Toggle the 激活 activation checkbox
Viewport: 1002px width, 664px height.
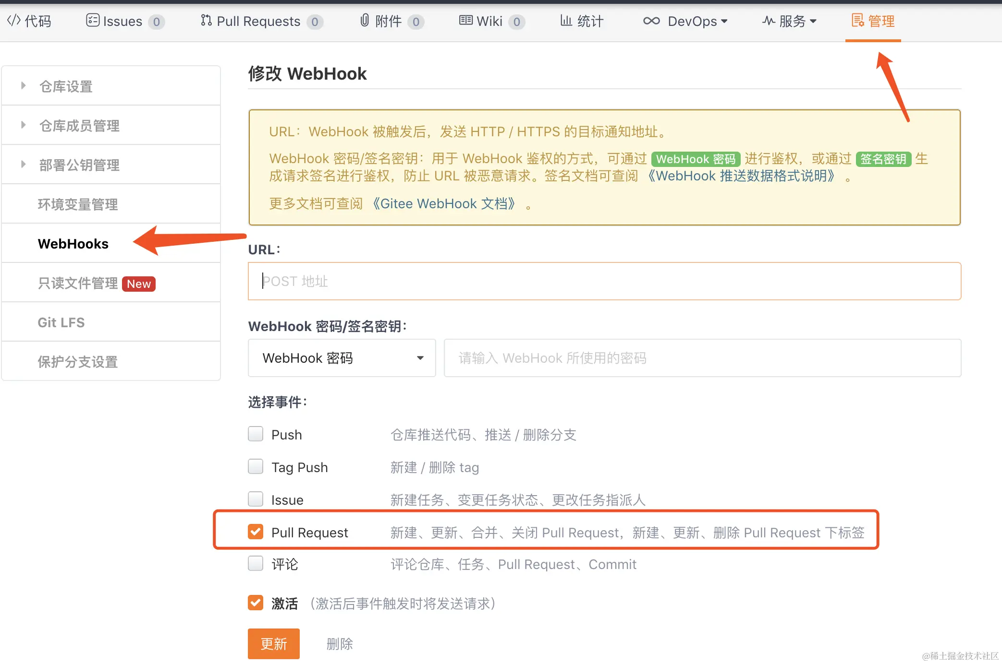pyautogui.click(x=256, y=603)
